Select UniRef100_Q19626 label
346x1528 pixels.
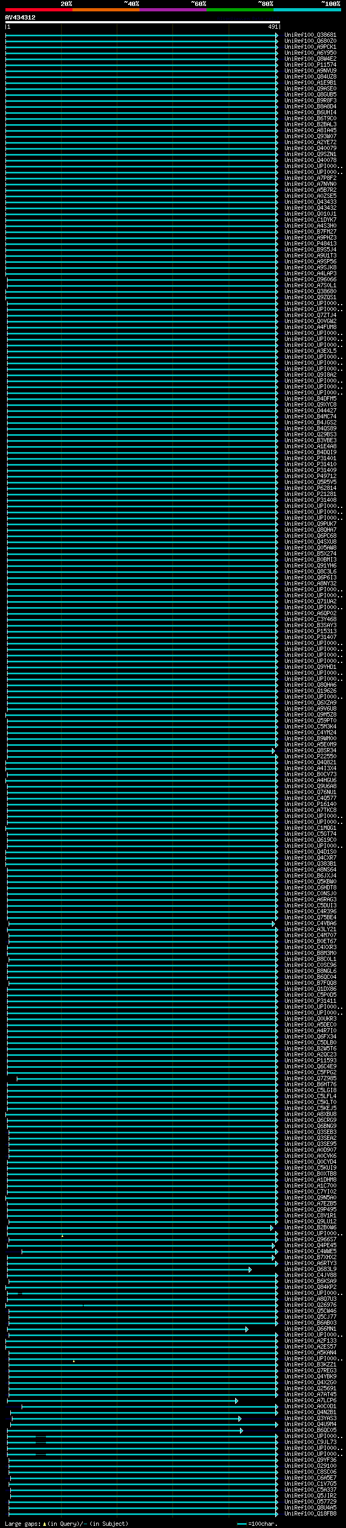(x=310, y=691)
